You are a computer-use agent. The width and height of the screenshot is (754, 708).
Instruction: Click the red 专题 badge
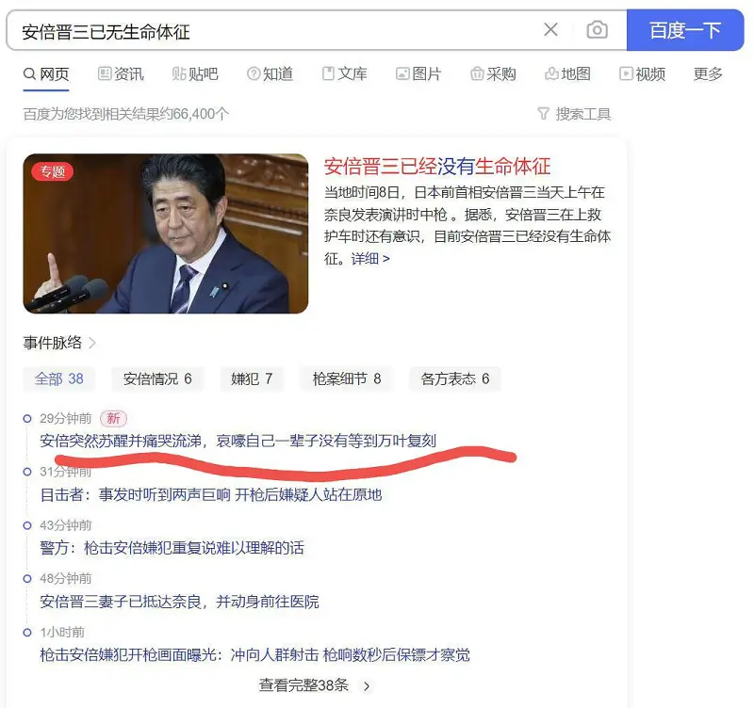[x=53, y=171]
